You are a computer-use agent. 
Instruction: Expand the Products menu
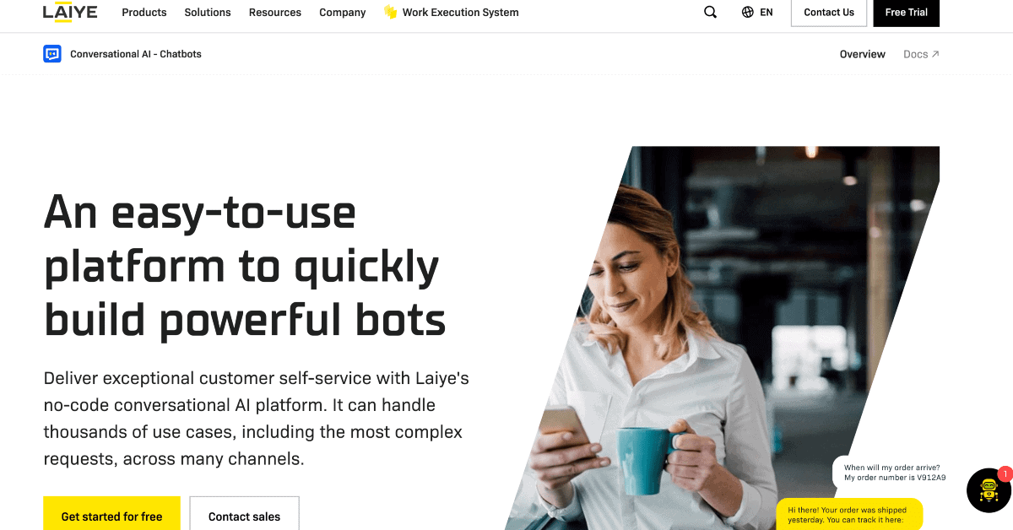pos(144,13)
